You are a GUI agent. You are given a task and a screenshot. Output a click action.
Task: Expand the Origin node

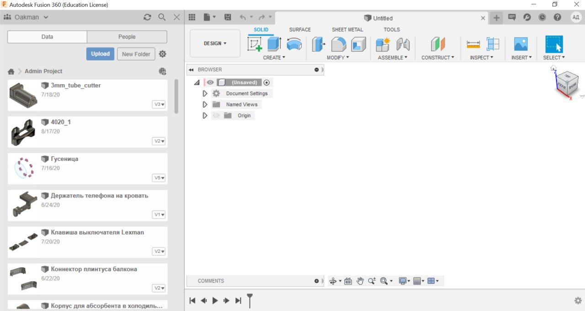click(205, 115)
